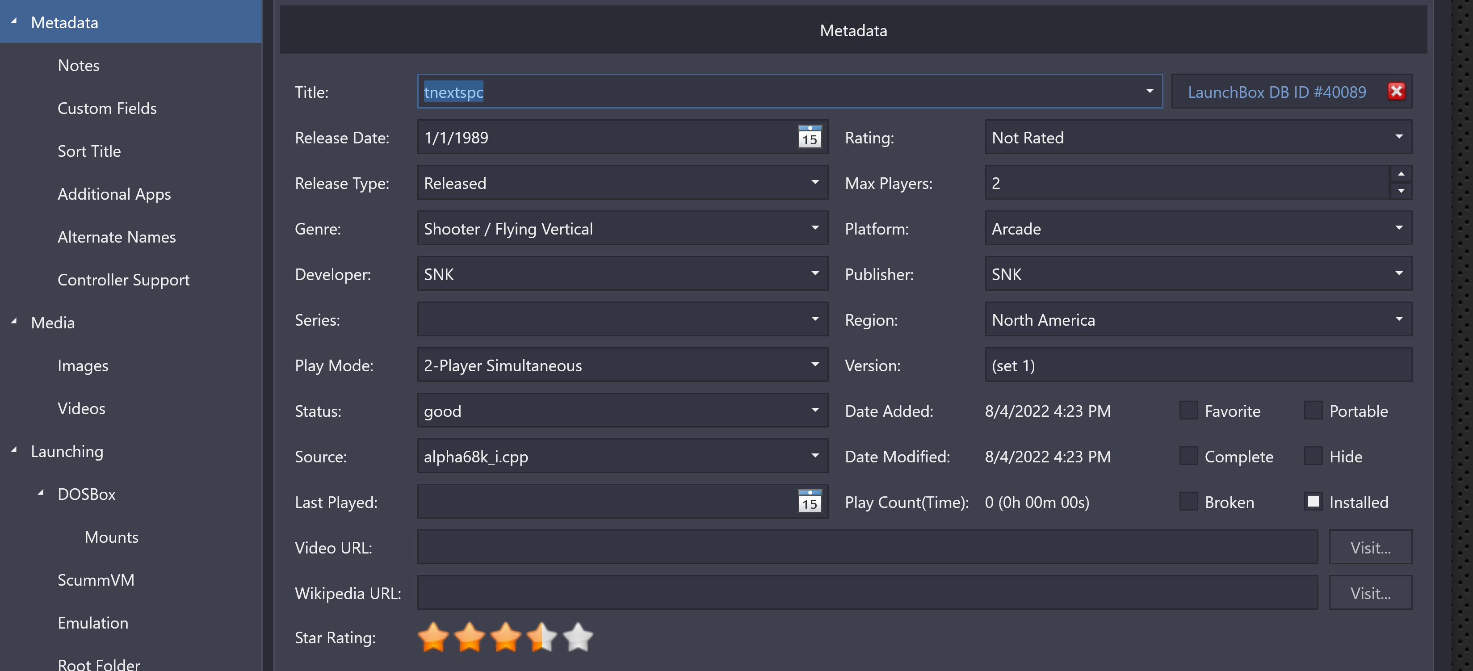Toggle the Installed checkbox
The image size is (1473, 671).
[x=1313, y=501]
